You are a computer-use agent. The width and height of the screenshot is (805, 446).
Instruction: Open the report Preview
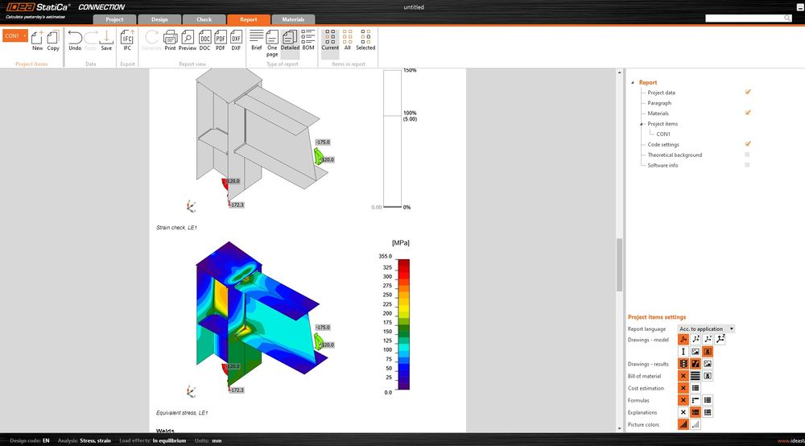tap(188, 40)
